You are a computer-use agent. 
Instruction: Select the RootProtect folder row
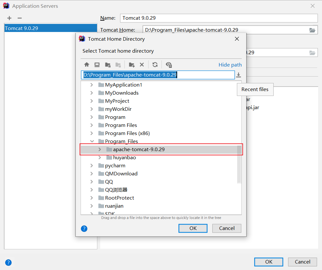[161, 198]
